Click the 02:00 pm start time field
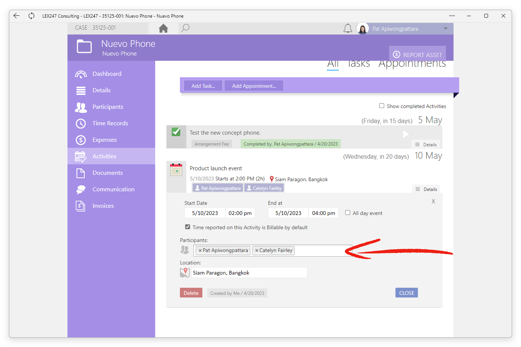The height and width of the screenshot is (347, 521). [240, 213]
